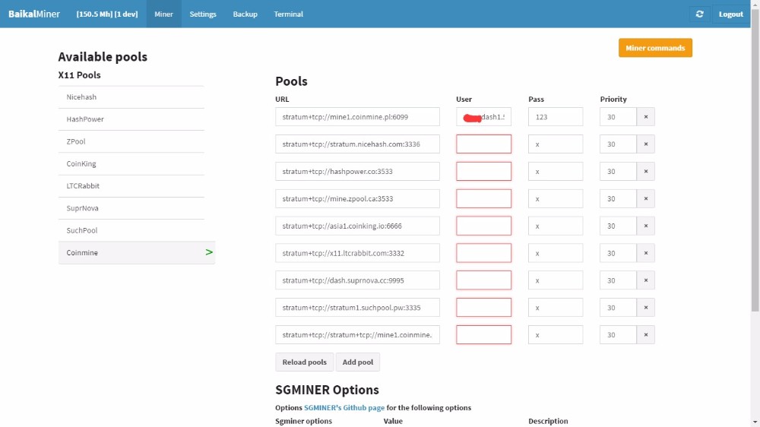Remove the hashpower.co pool entry
The image size is (760, 427).
[x=646, y=172]
